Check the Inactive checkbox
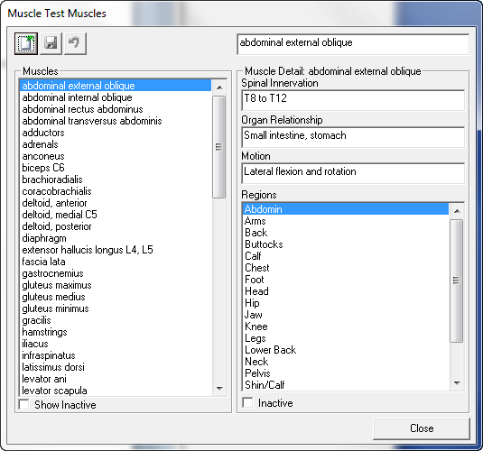 coord(247,402)
